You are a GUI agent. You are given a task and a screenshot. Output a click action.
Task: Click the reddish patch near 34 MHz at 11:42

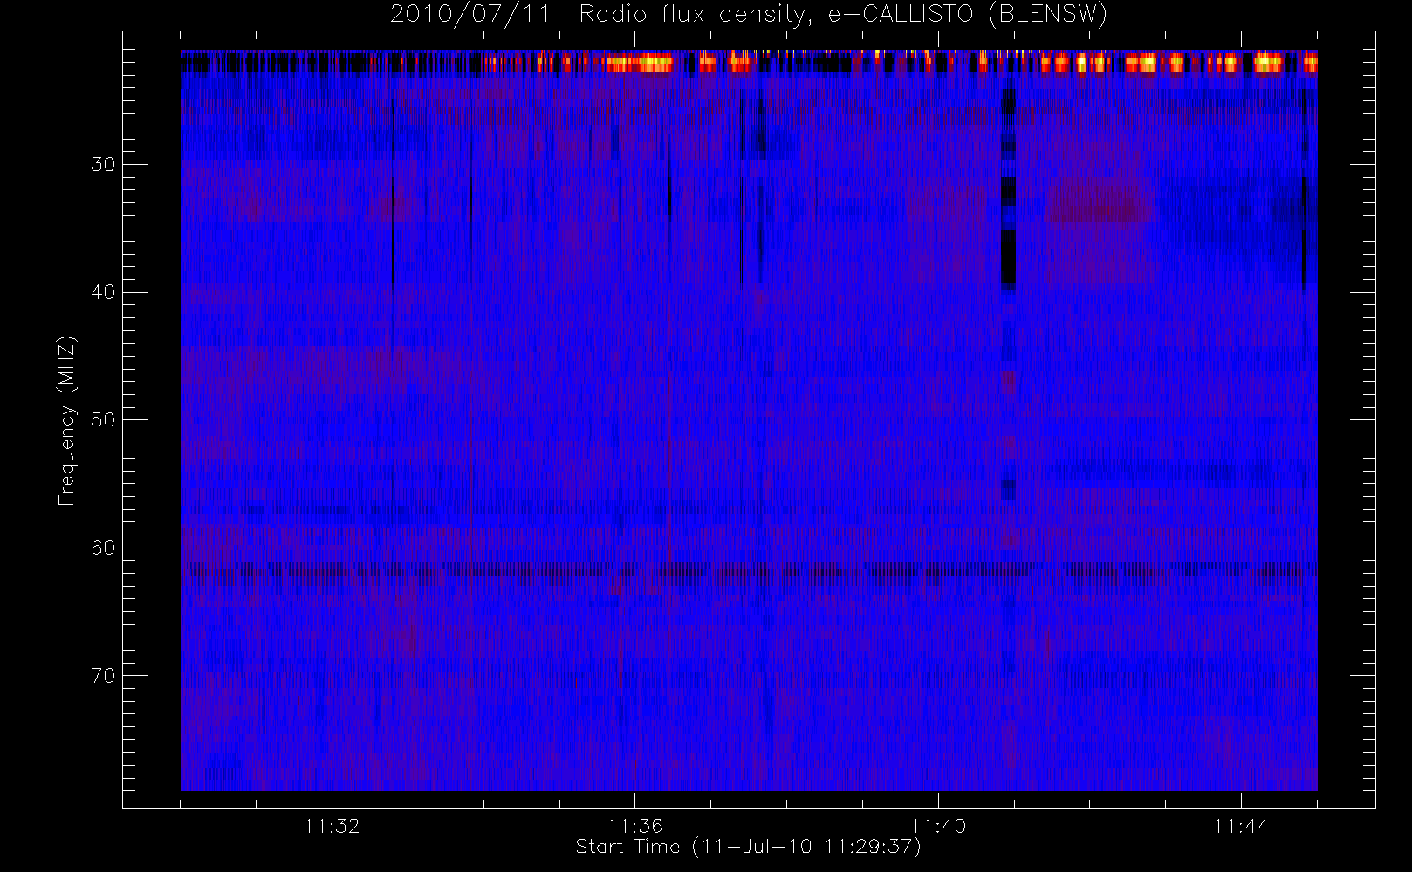[x=1100, y=203]
